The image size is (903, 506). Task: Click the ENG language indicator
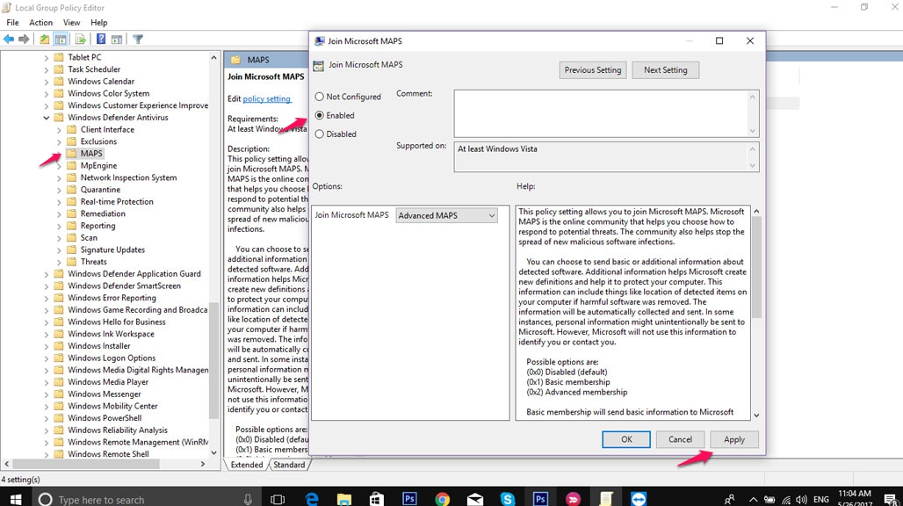(x=821, y=499)
